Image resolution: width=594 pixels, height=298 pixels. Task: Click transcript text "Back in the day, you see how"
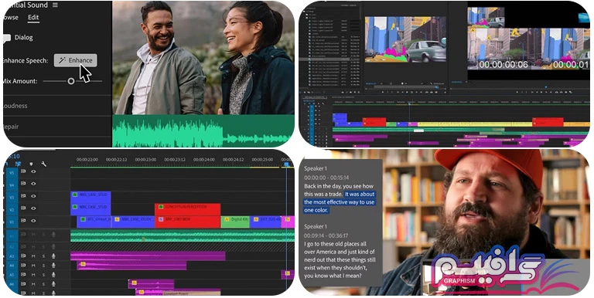339,186
